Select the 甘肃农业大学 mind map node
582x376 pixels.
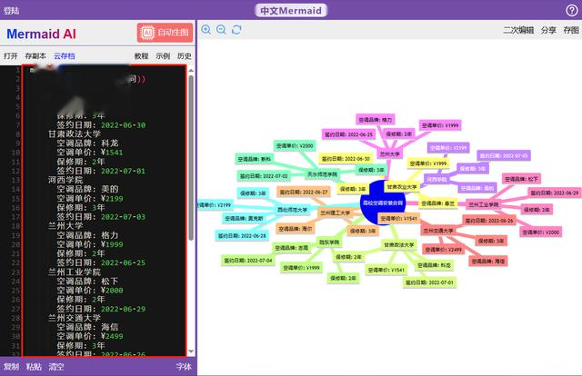click(402, 187)
